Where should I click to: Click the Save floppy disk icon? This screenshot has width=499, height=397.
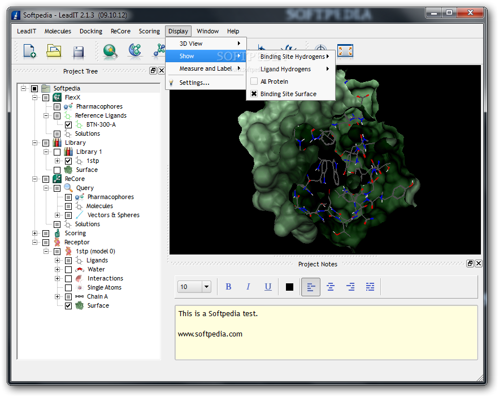point(79,52)
